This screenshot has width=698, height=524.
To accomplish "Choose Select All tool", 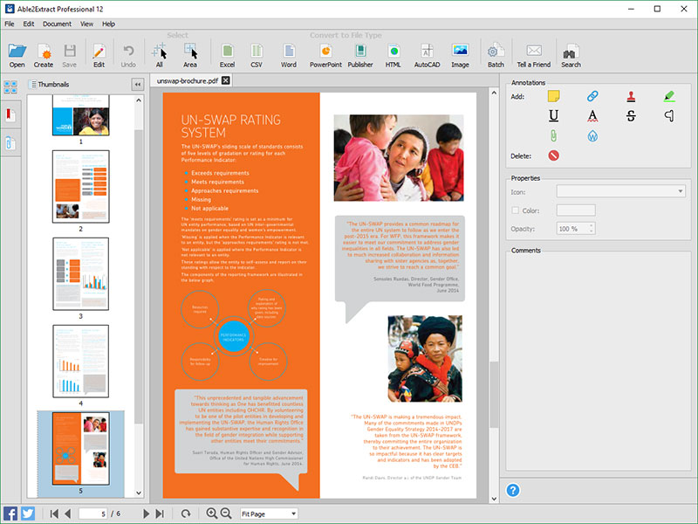I will pyautogui.click(x=159, y=55).
